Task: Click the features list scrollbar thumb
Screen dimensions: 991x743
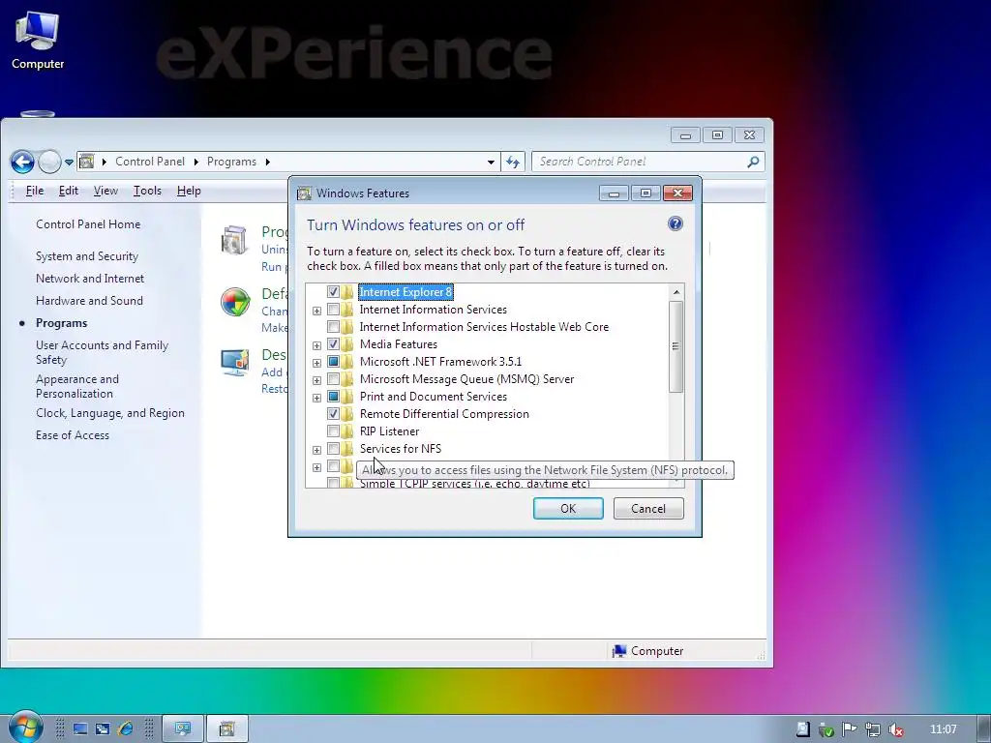Action: 676,346
